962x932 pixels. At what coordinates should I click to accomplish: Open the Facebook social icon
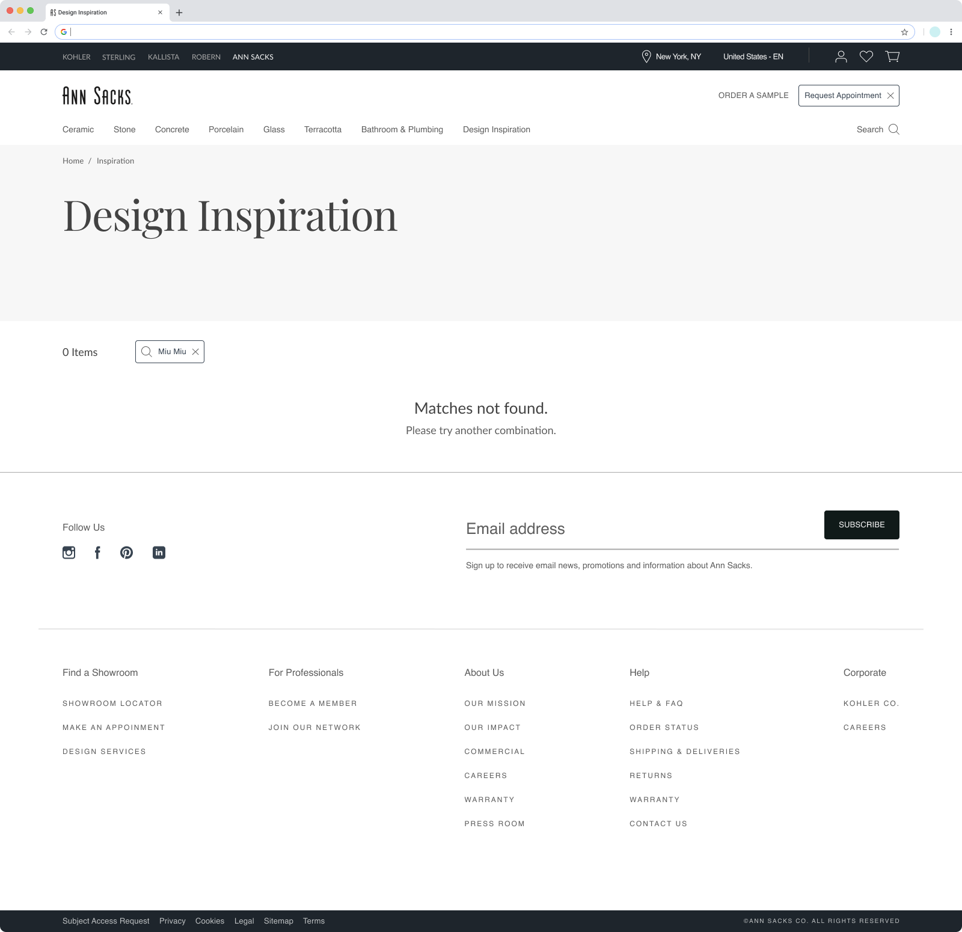click(x=97, y=553)
